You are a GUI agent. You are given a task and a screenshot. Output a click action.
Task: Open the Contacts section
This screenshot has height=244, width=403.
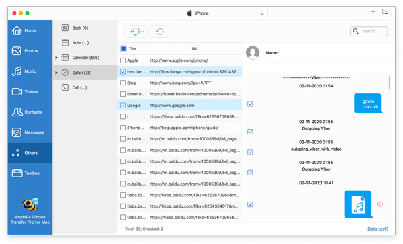point(30,112)
